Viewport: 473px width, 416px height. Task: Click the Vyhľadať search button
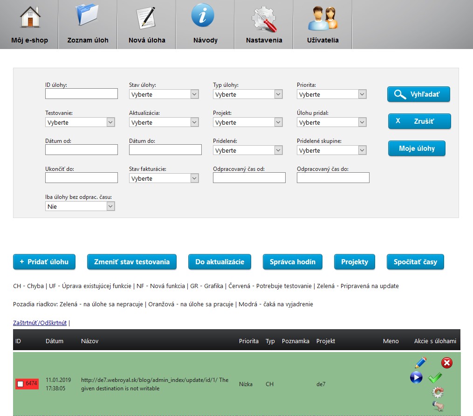(x=418, y=94)
